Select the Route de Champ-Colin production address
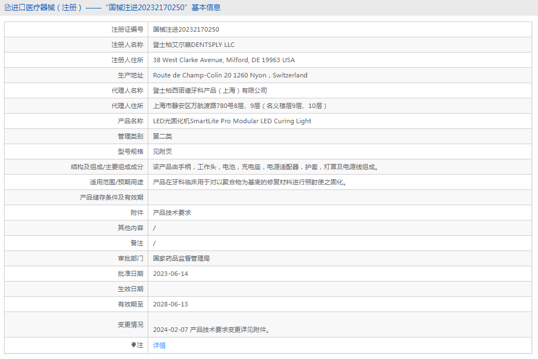Screen dimensions: 538x359 point(230,75)
